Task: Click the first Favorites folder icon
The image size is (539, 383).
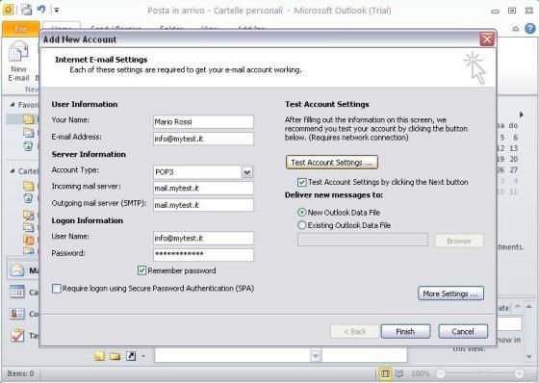Action: coord(28,119)
